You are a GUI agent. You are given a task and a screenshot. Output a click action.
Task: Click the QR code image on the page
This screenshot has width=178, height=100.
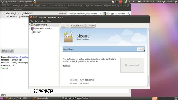[x=44, y=91]
